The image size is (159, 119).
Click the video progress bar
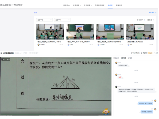[56, 114]
